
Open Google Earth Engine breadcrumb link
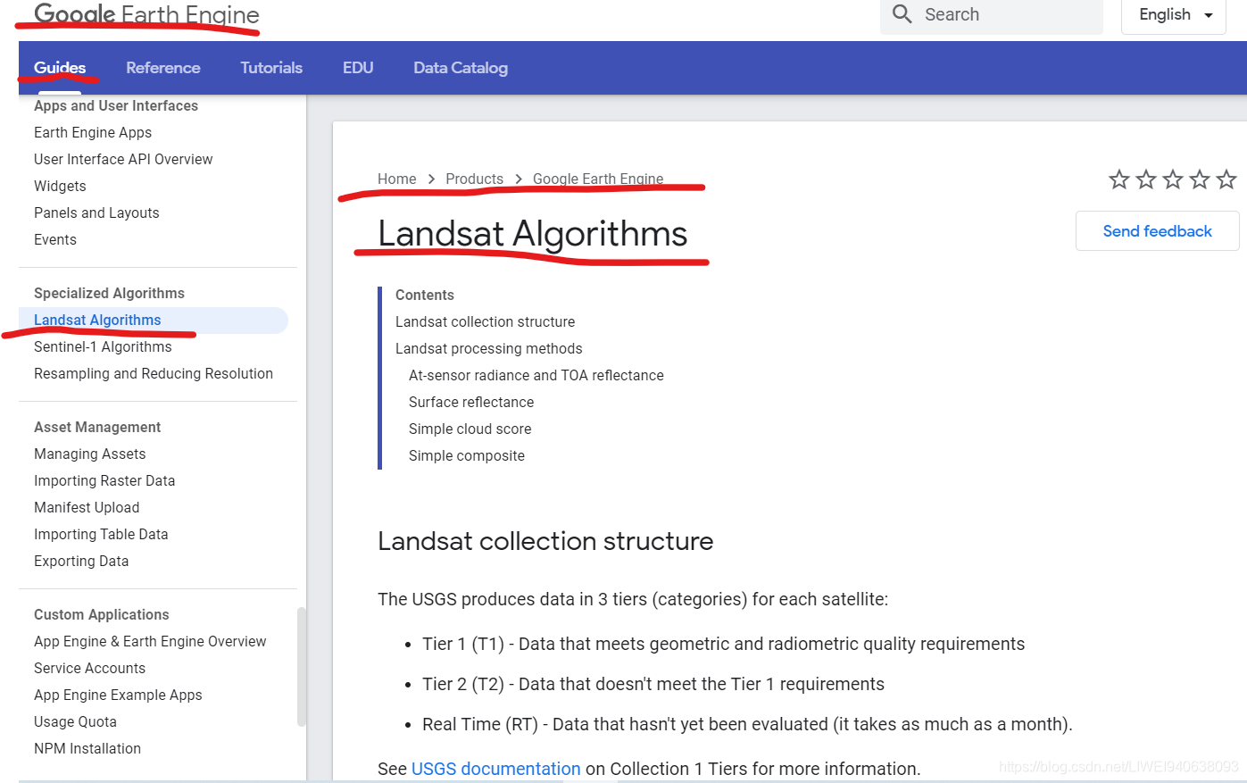pos(598,179)
